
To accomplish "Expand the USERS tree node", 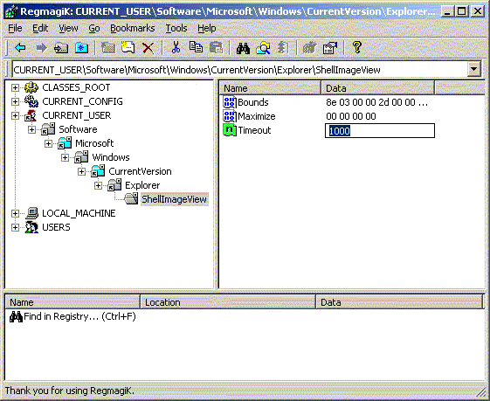I will point(15,227).
